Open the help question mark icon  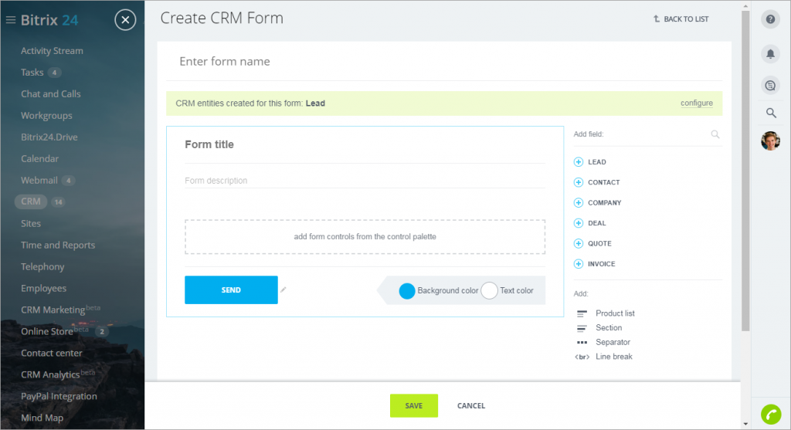pyautogui.click(x=770, y=19)
